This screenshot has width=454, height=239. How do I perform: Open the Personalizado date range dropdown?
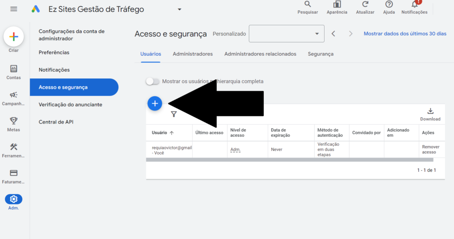point(286,34)
